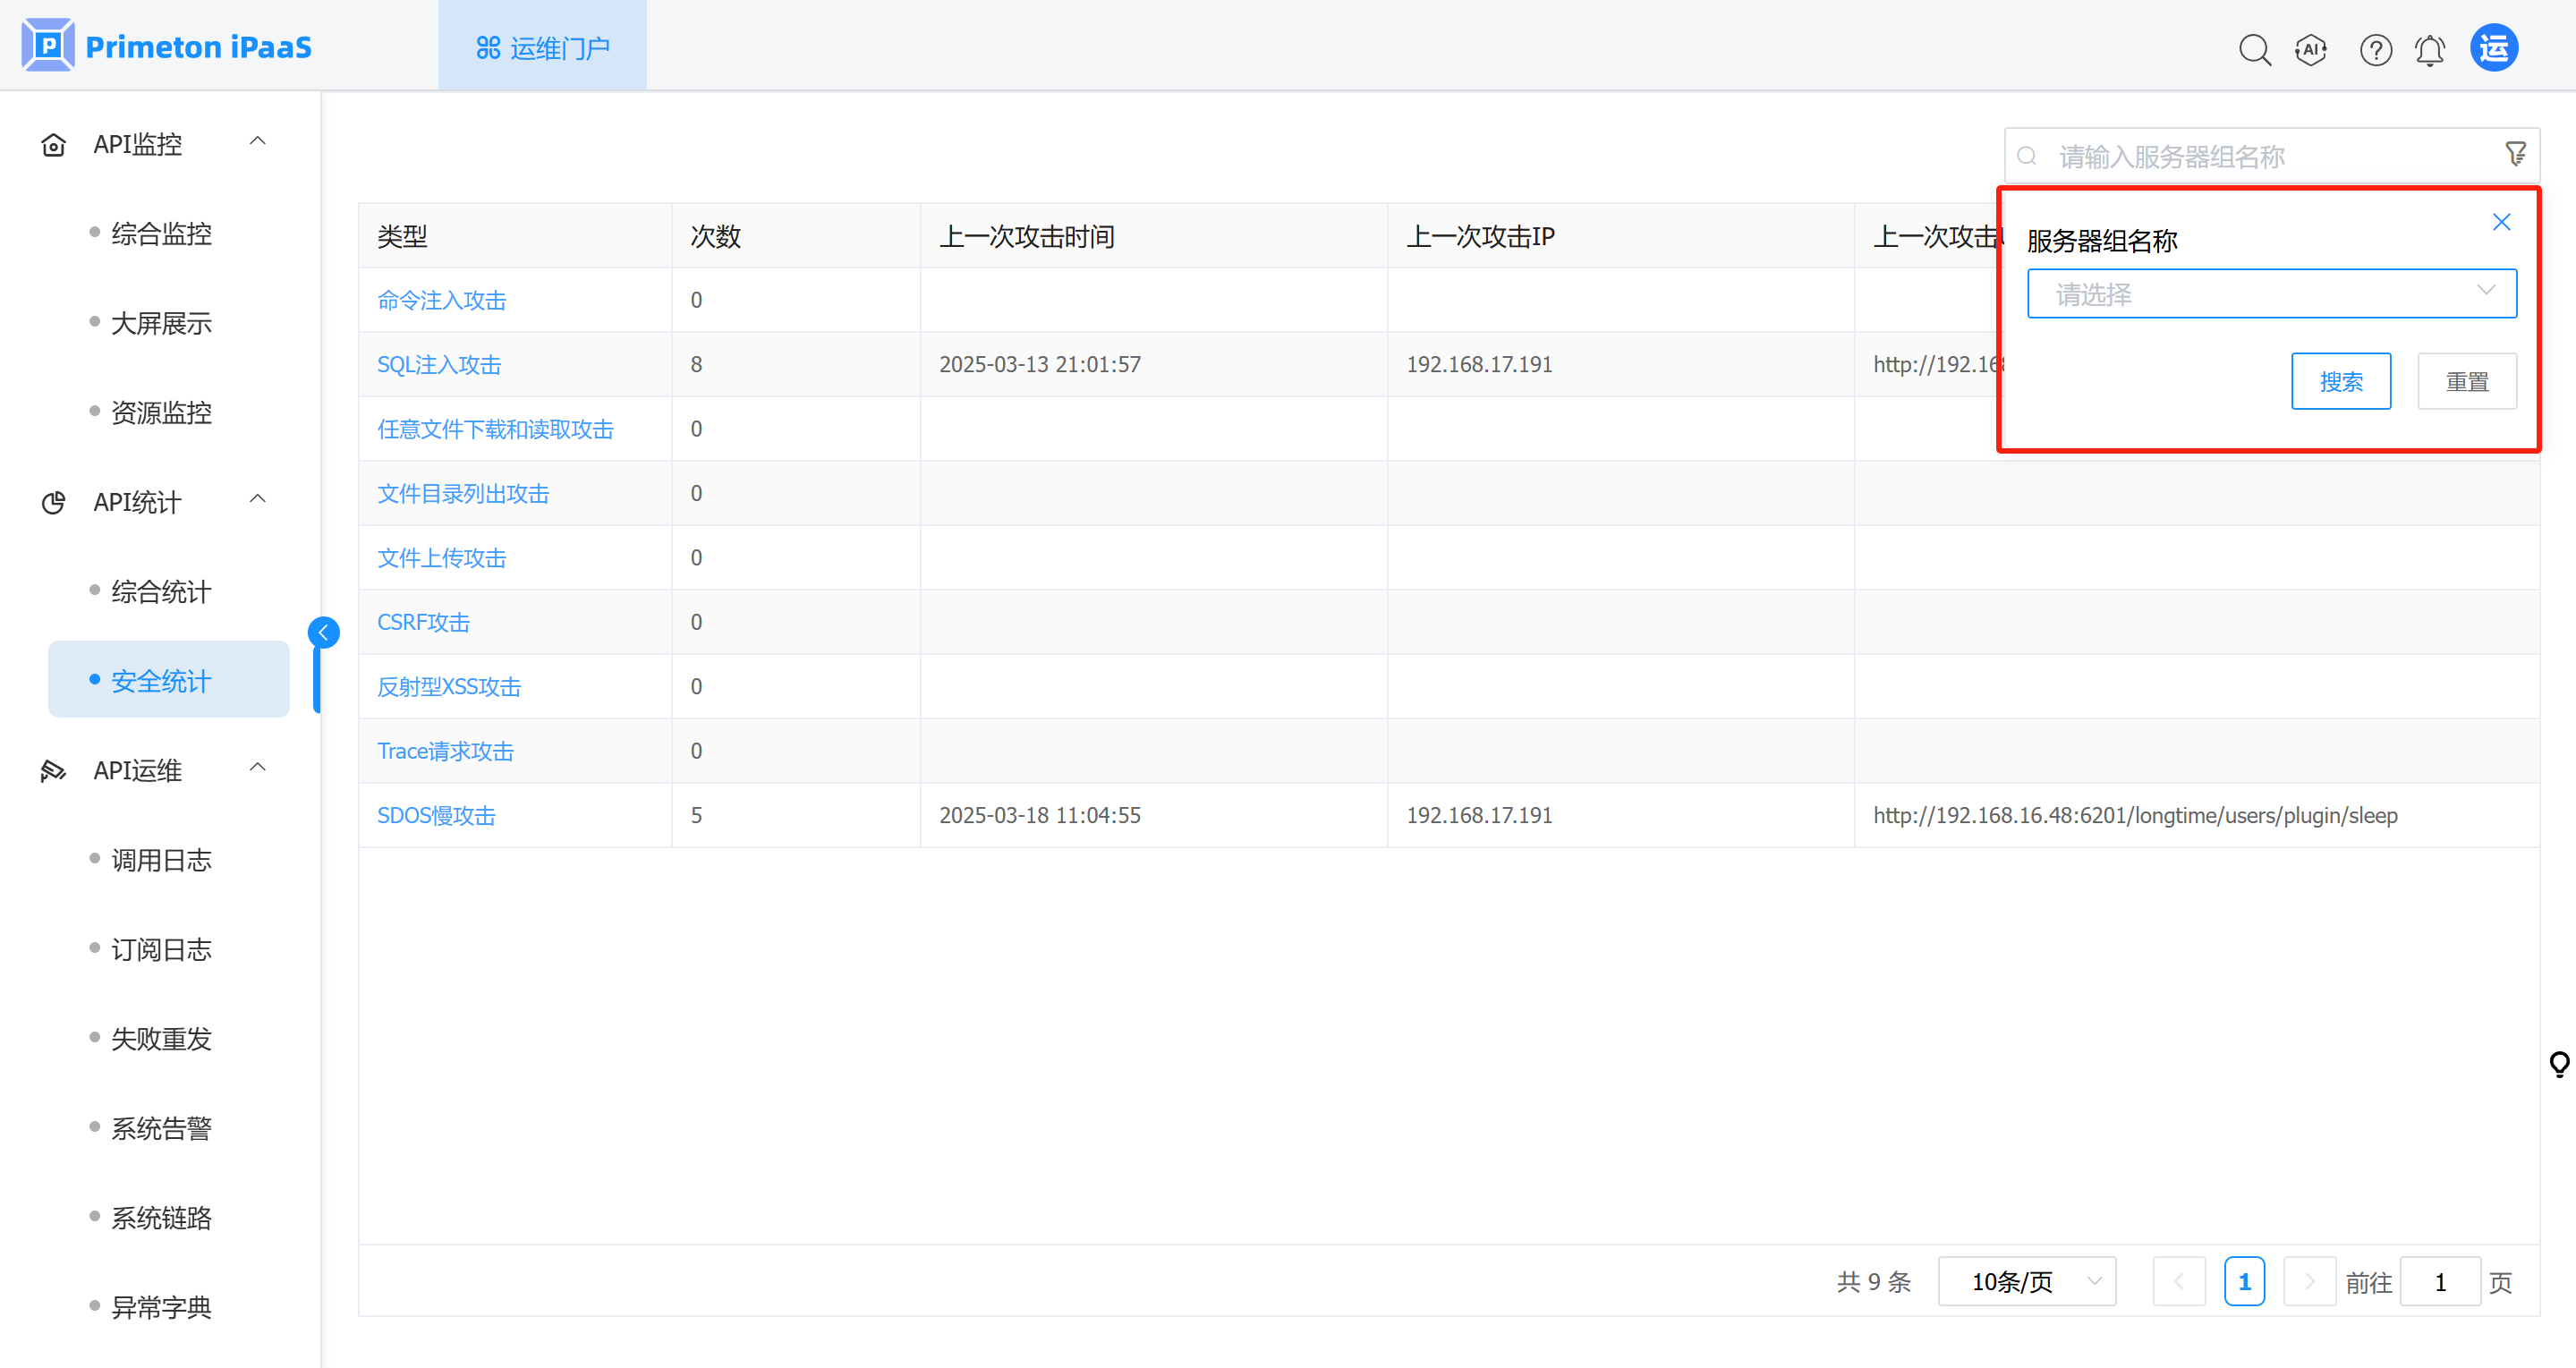2576x1368 pixels.
Task: Click the help question mark icon
Action: pyautogui.click(x=2375, y=49)
